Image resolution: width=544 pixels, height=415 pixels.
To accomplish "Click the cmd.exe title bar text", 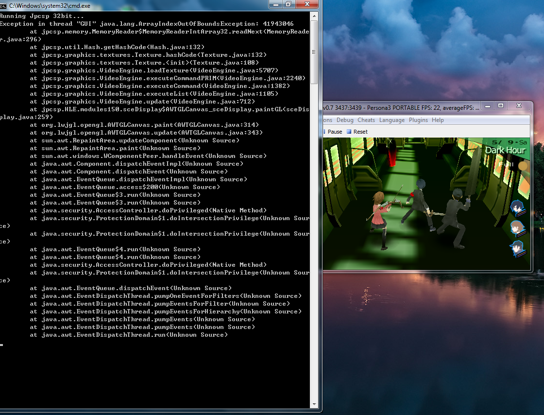I will (x=50, y=5).
